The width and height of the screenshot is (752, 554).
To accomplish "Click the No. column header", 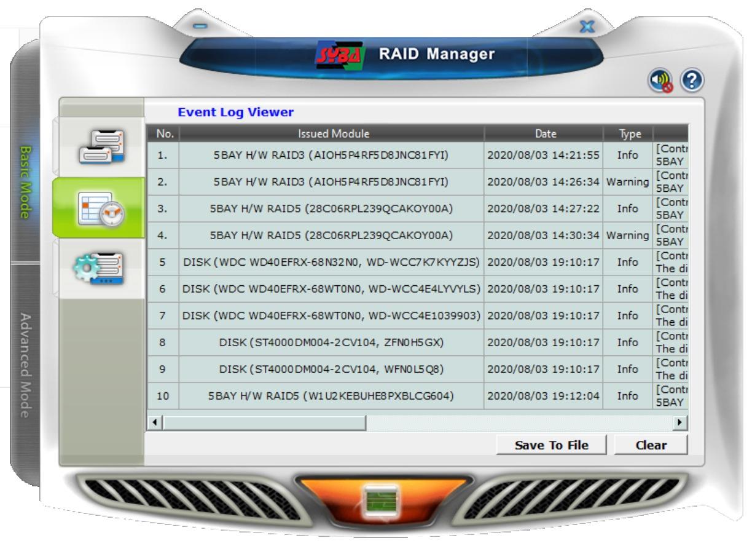I will click(x=163, y=133).
